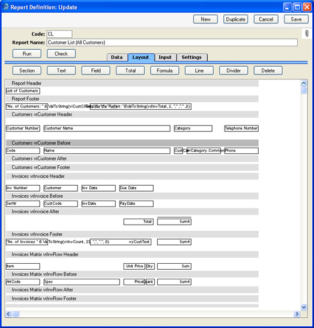Select the 'CustCode' field box
314x328 pixels.
pyautogui.click(x=61, y=204)
